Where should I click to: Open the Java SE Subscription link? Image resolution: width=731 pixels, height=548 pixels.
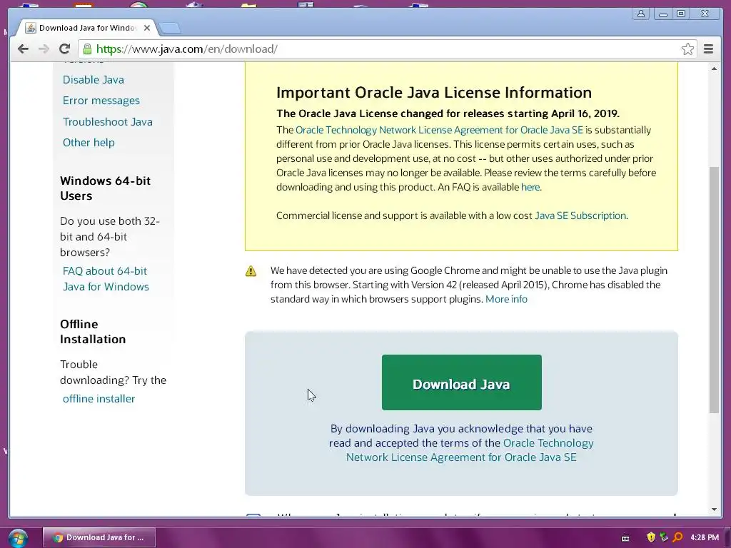click(580, 215)
